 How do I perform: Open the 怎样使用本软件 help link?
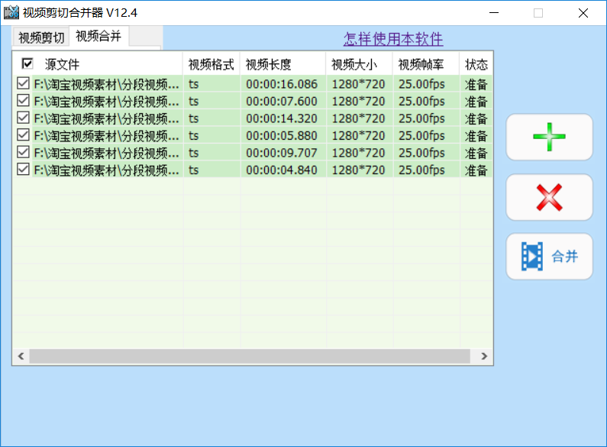pyautogui.click(x=392, y=39)
